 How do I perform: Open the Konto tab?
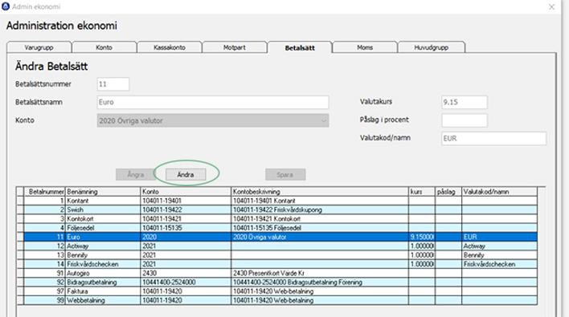[104, 47]
